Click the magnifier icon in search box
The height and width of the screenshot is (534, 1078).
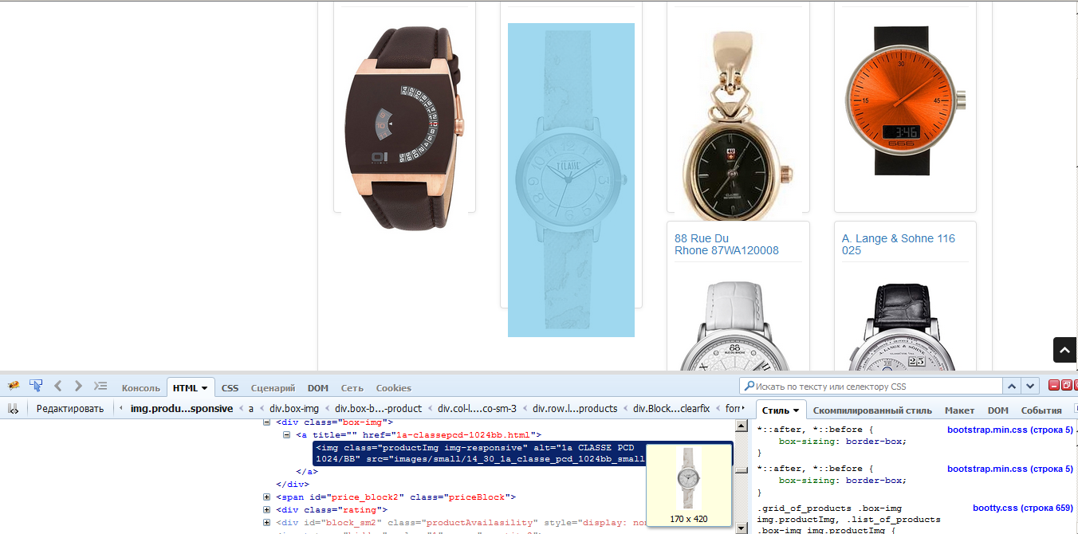(748, 386)
